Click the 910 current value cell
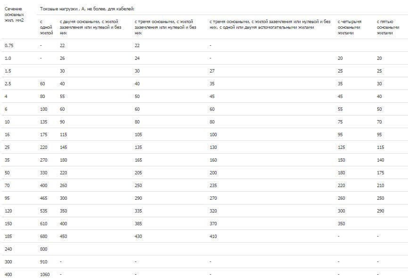The image size is (408, 278). coord(43,262)
